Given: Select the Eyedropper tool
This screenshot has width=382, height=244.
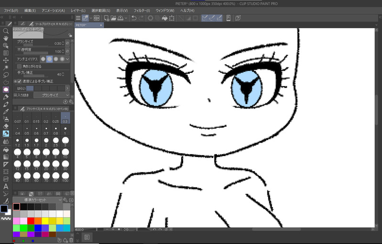Looking at the screenshot, I should pos(6,111).
